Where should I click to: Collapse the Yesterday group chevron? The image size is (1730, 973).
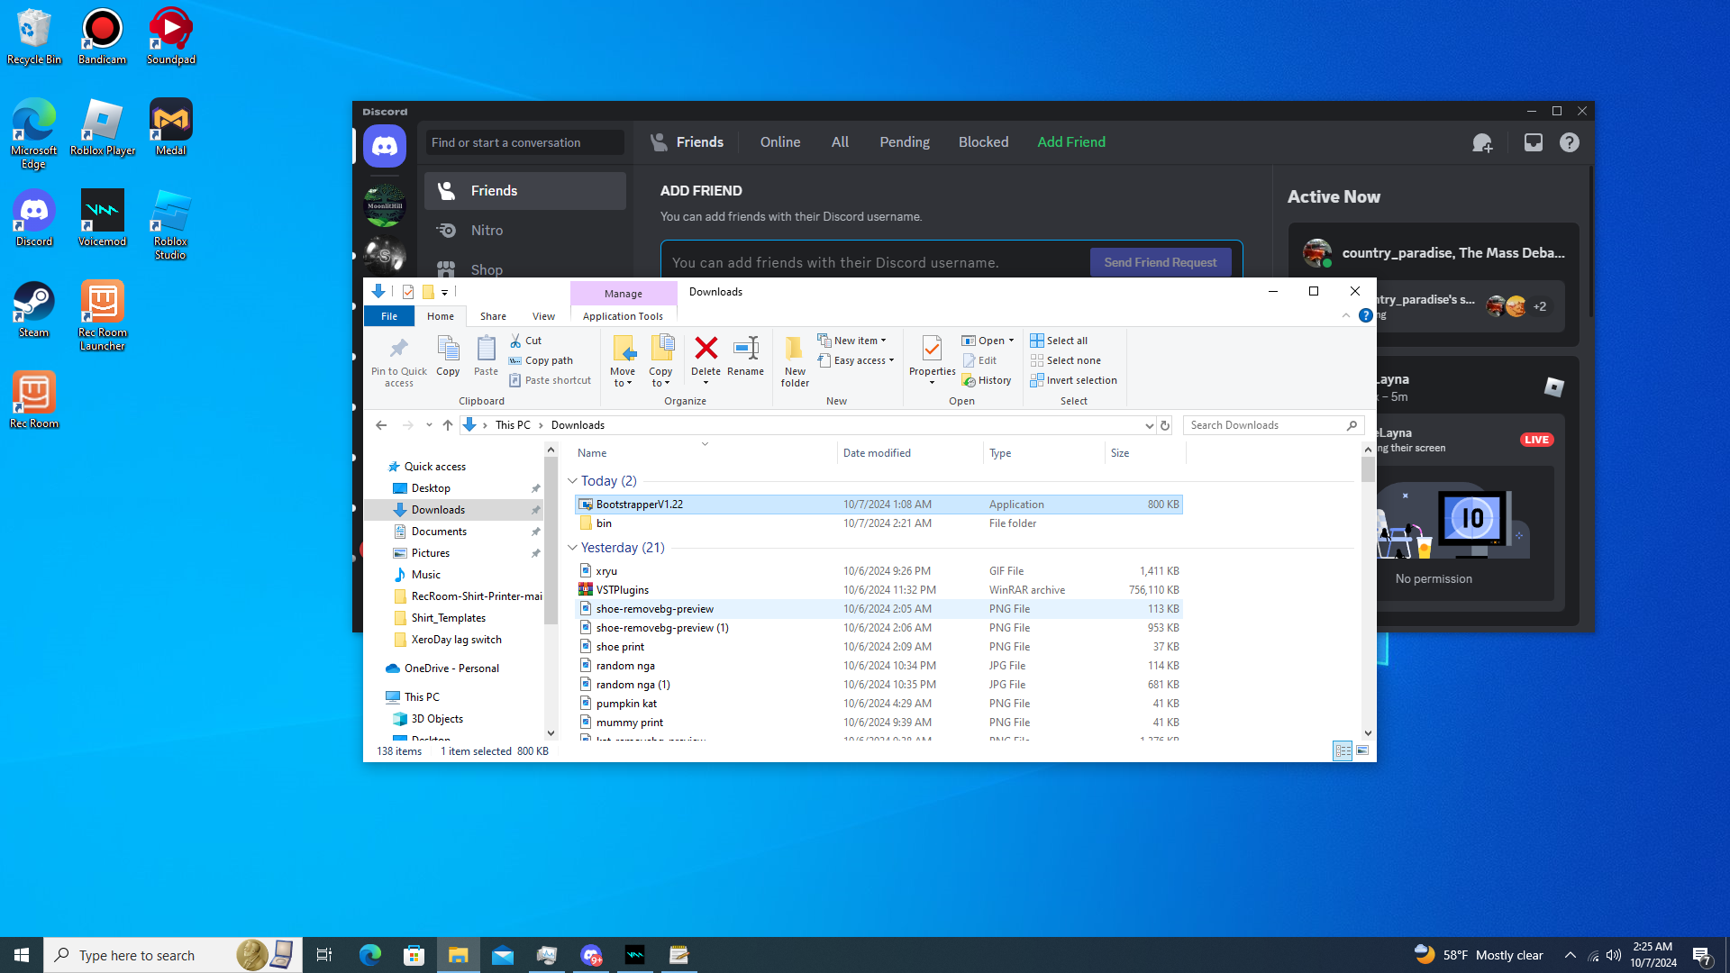[x=572, y=548]
